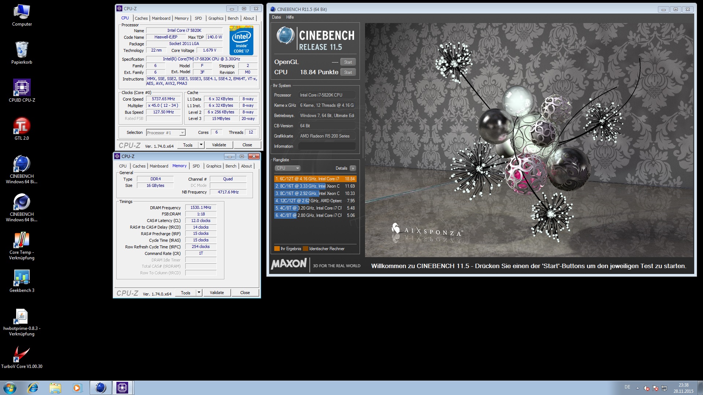703x395 pixels.
Task: Click the Cinebench title bar sphere icon
Action: [x=273, y=9]
